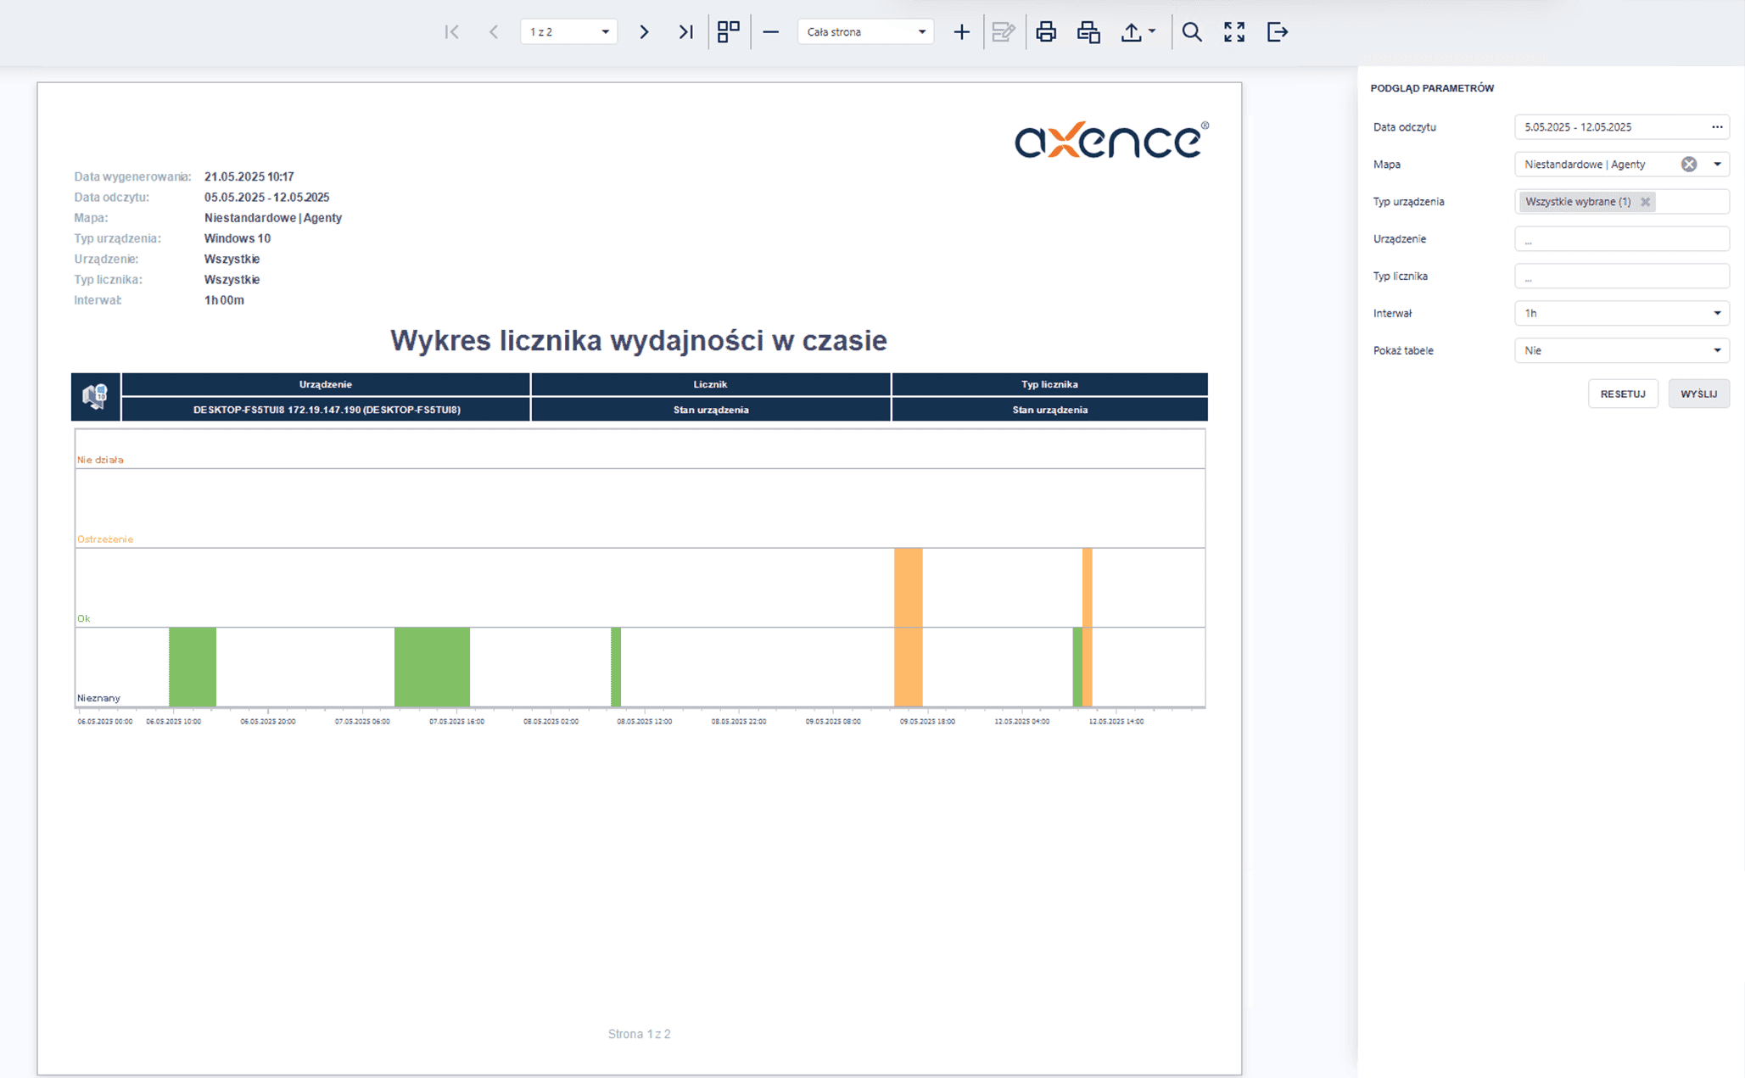The width and height of the screenshot is (1745, 1078).
Task: Go to the first page of the report
Action: pyautogui.click(x=451, y=32)
